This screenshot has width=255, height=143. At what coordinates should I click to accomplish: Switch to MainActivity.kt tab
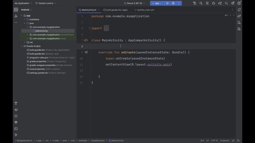pyautogui.click(x=89, y=10)
